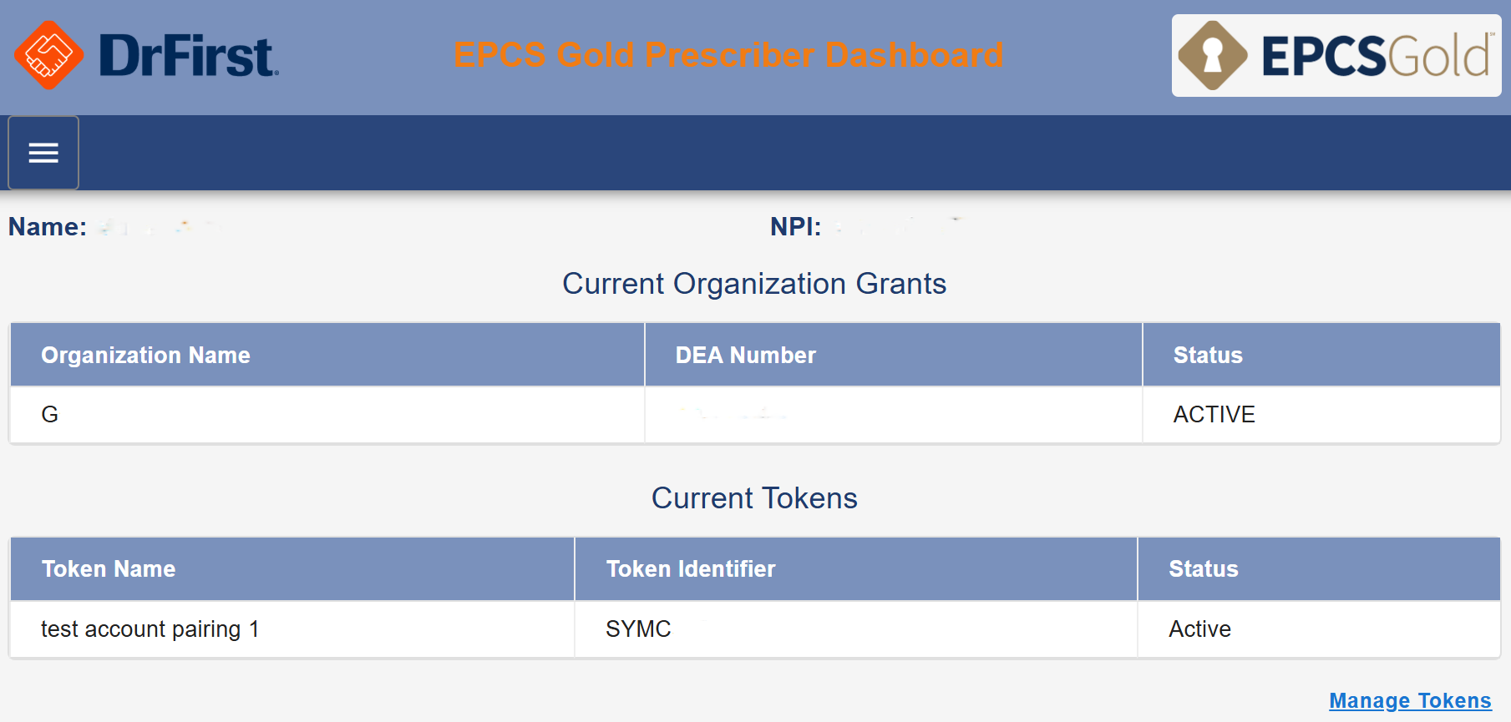Click the EPCS Gold keyhole logo
Image resolution: width=1511 pixels, height=722 pixels.
[x=1212, y=55]
